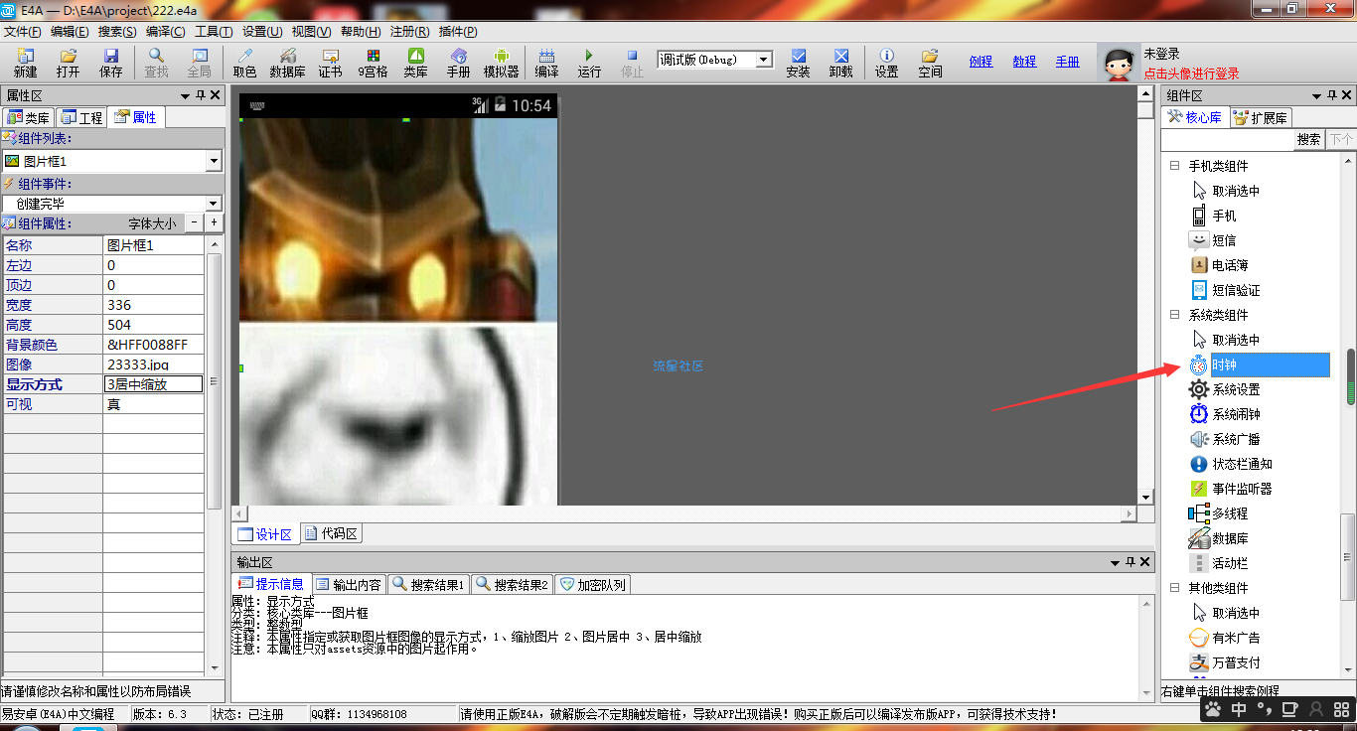Switch to the 输出内容 tab
Image resolution: width=1357 pixels, height=731 pixels.
(x=350, y=585)
